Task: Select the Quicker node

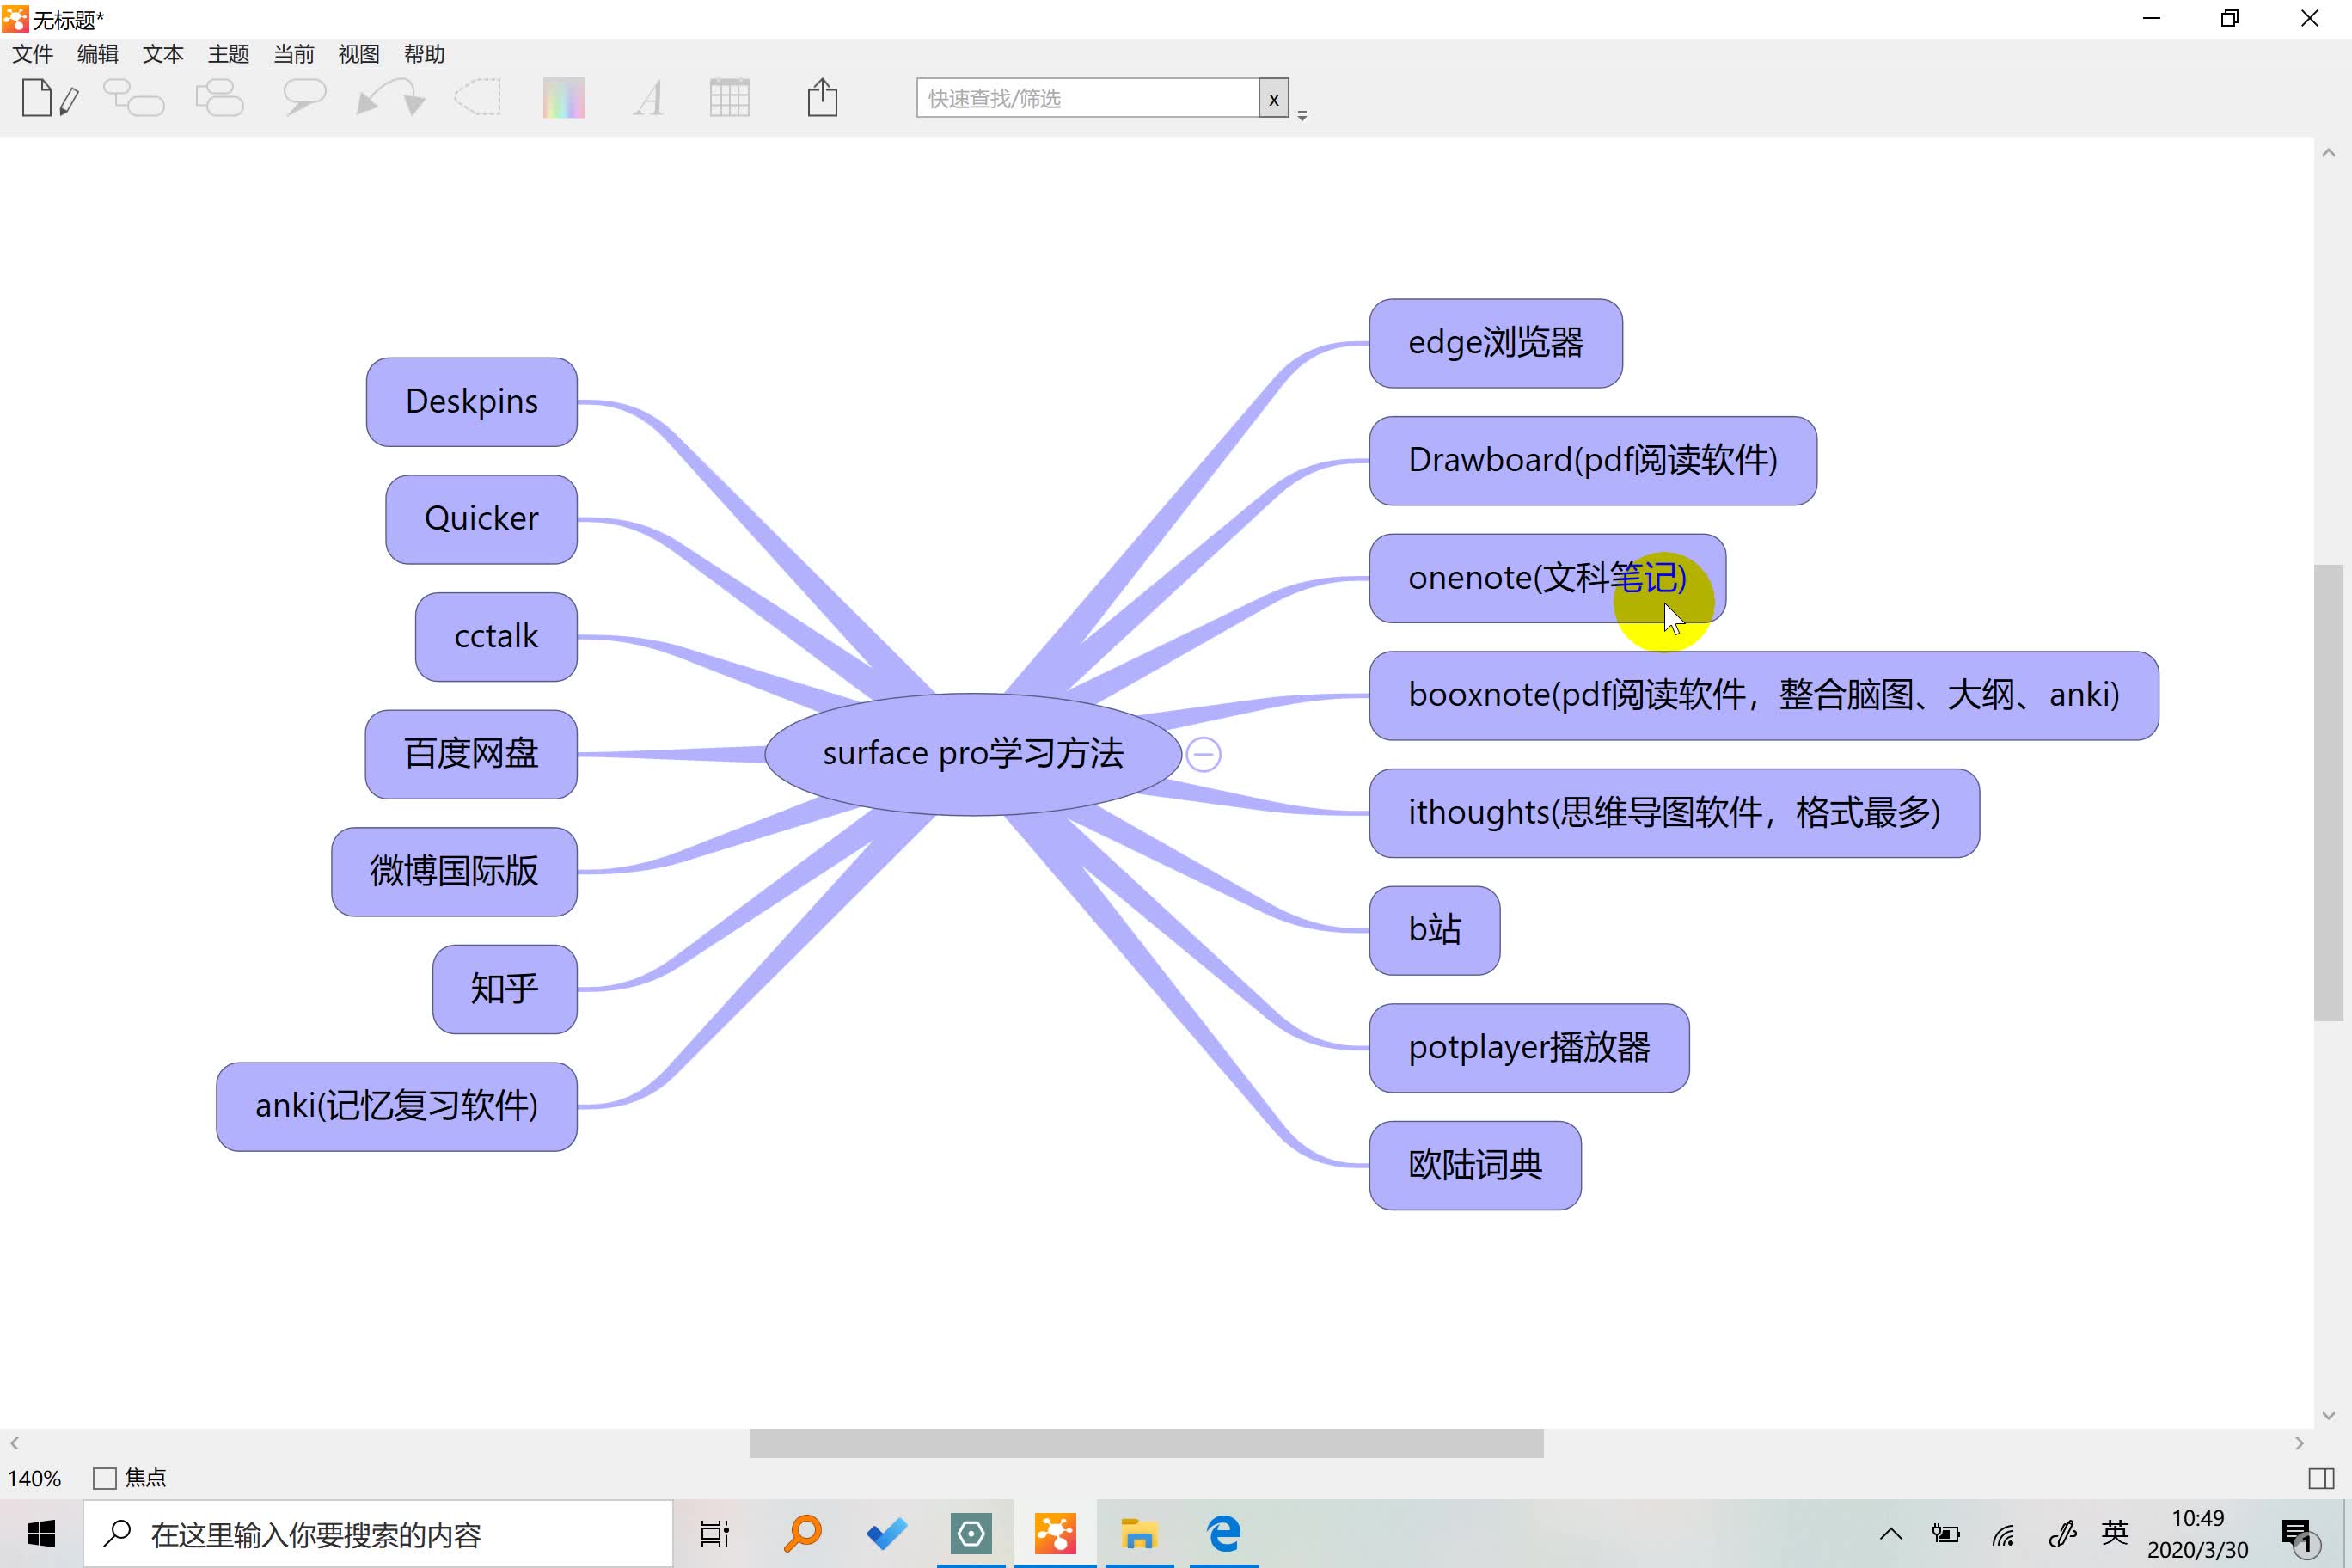Action: pos(481,519)
